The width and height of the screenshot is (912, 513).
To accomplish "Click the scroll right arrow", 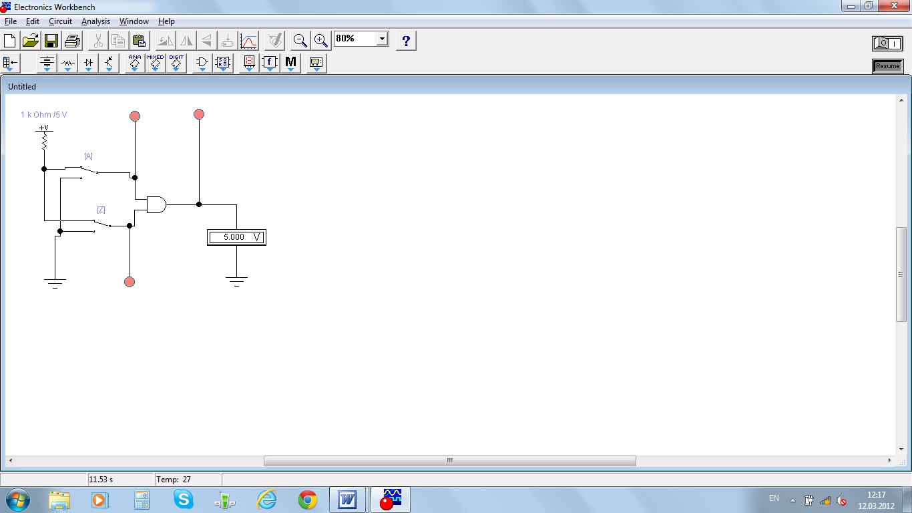I will pos(889,461).
